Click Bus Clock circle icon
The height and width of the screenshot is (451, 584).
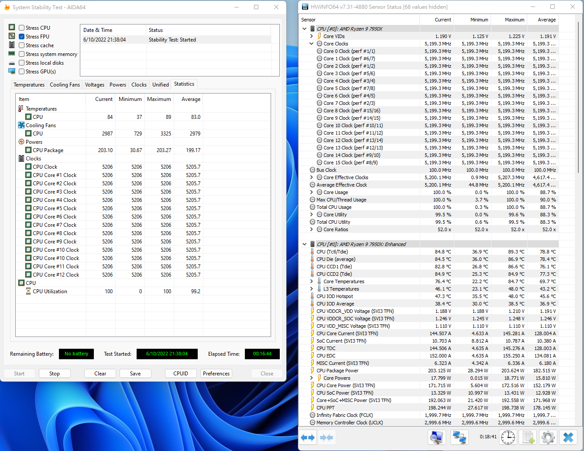click(x=313, y=170)
